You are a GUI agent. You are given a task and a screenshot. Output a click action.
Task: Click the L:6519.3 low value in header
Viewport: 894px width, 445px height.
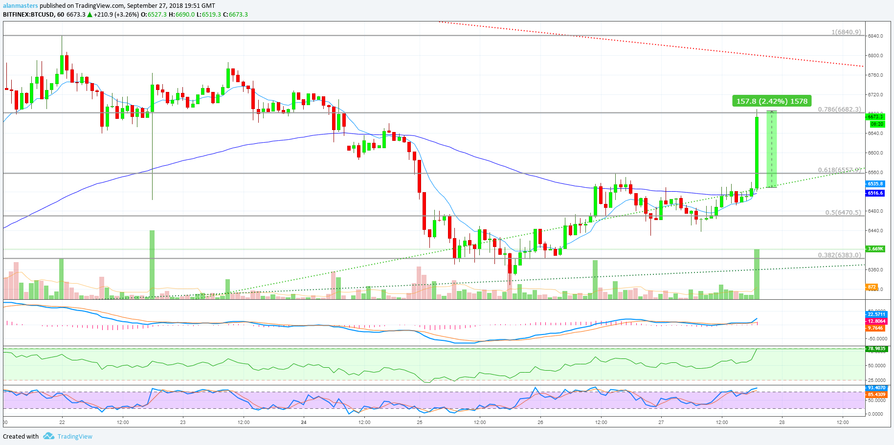pos(209,15)
